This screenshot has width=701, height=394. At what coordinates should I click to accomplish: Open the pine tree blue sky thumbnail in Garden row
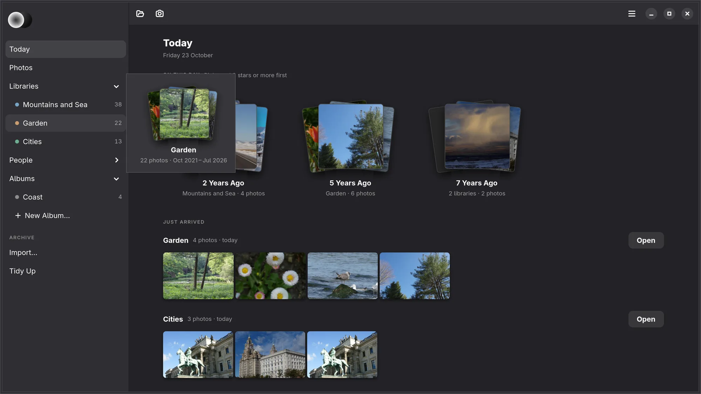pyautogui.click(x=415, y=276)
